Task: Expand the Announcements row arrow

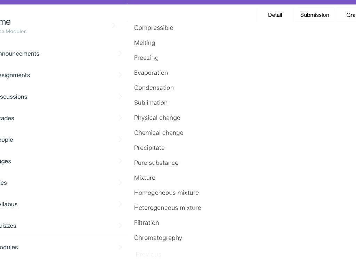Action: (x=120, y=54)
